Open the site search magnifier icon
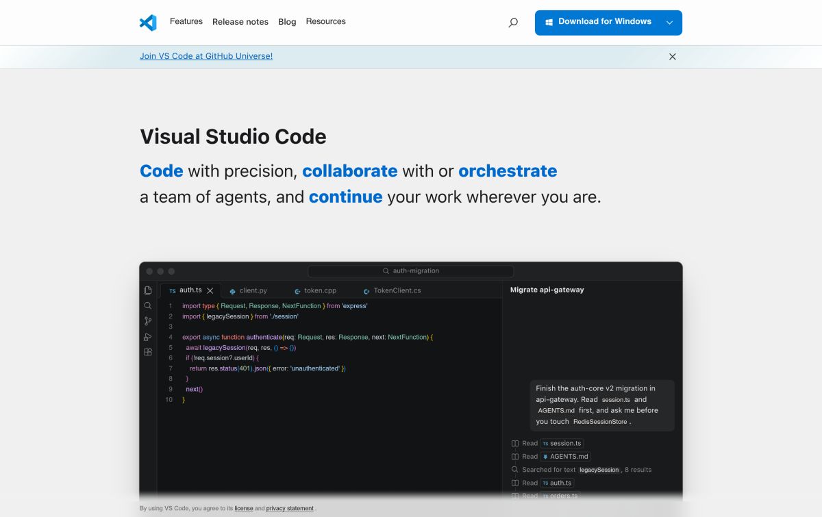The width and height of the screenshot is (822, 517). pyautogui.click(x=513, y=23)
